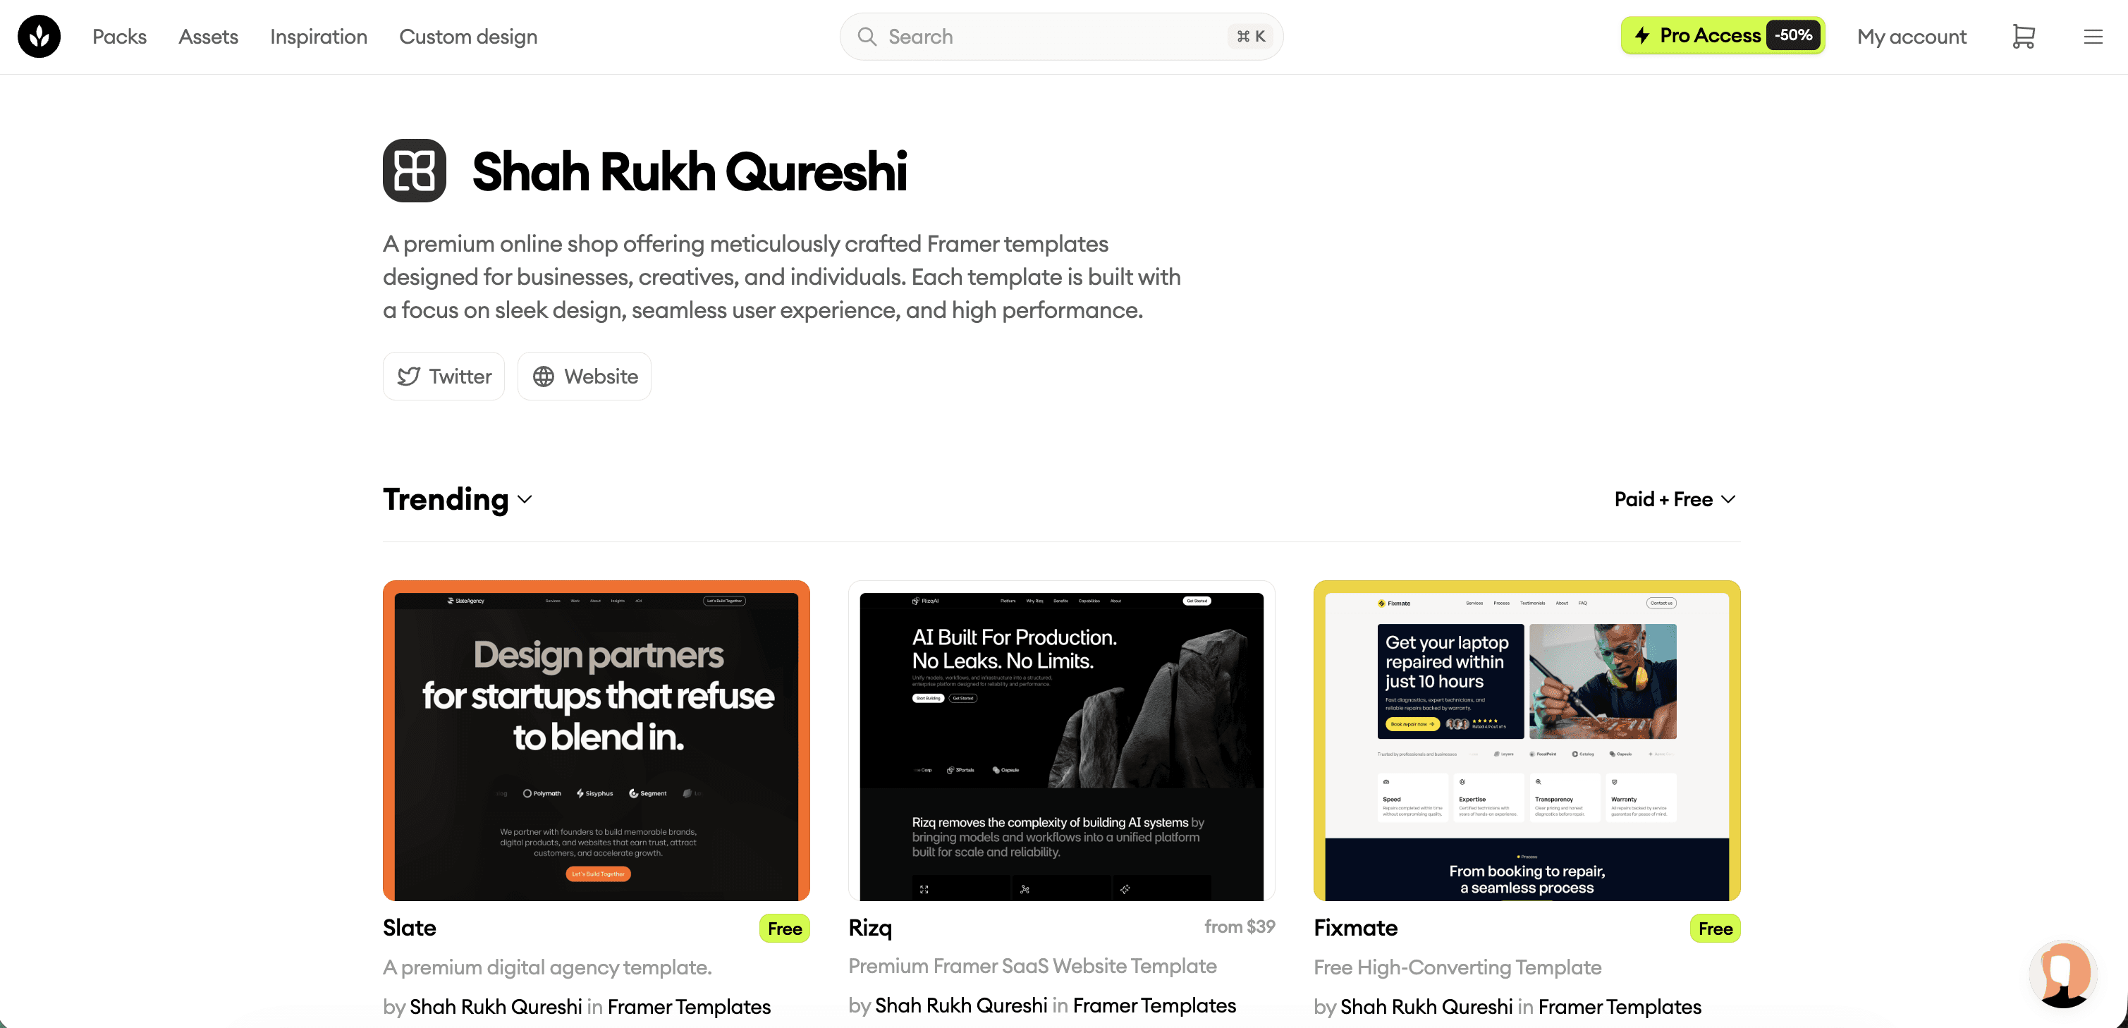Click 'A premium digital agency template.' description
The width and height of the screenshot is (2128, 1028).
click(548, 967)
